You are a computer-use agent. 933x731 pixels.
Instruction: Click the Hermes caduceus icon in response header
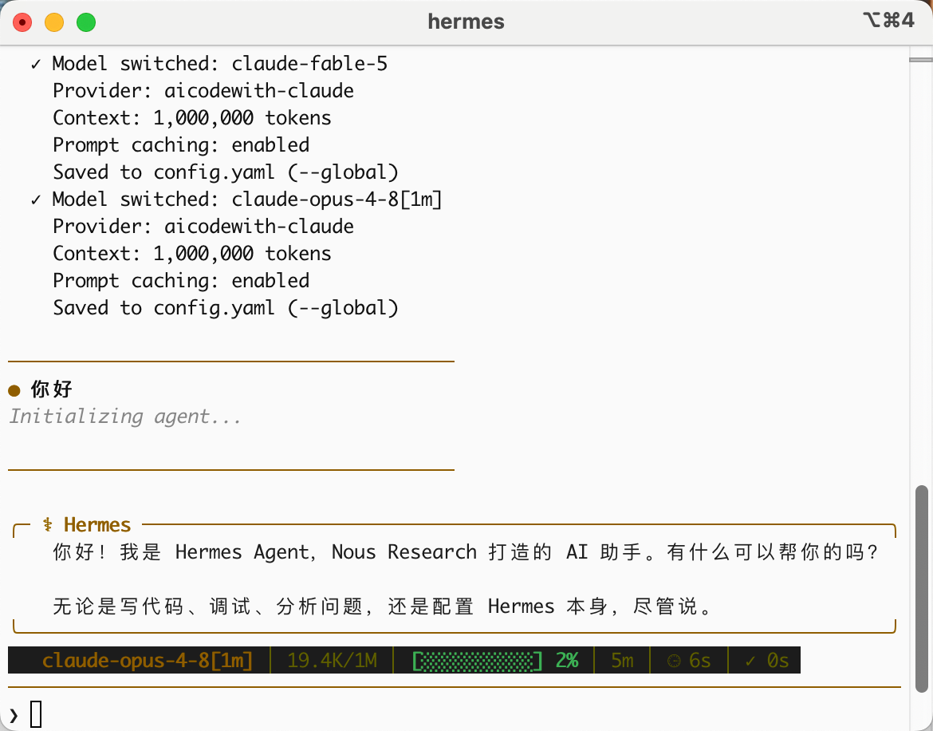coord(48,524)
